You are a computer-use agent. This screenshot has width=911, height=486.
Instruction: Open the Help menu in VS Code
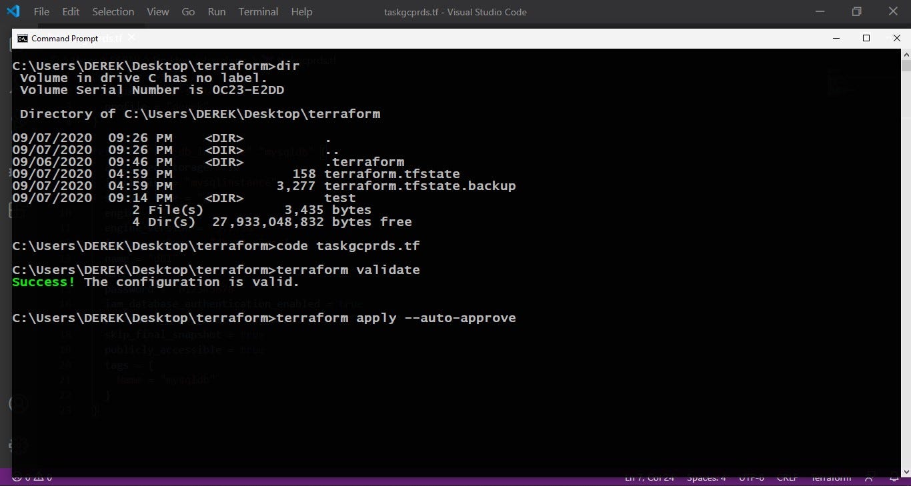click(x=301, y=11)
